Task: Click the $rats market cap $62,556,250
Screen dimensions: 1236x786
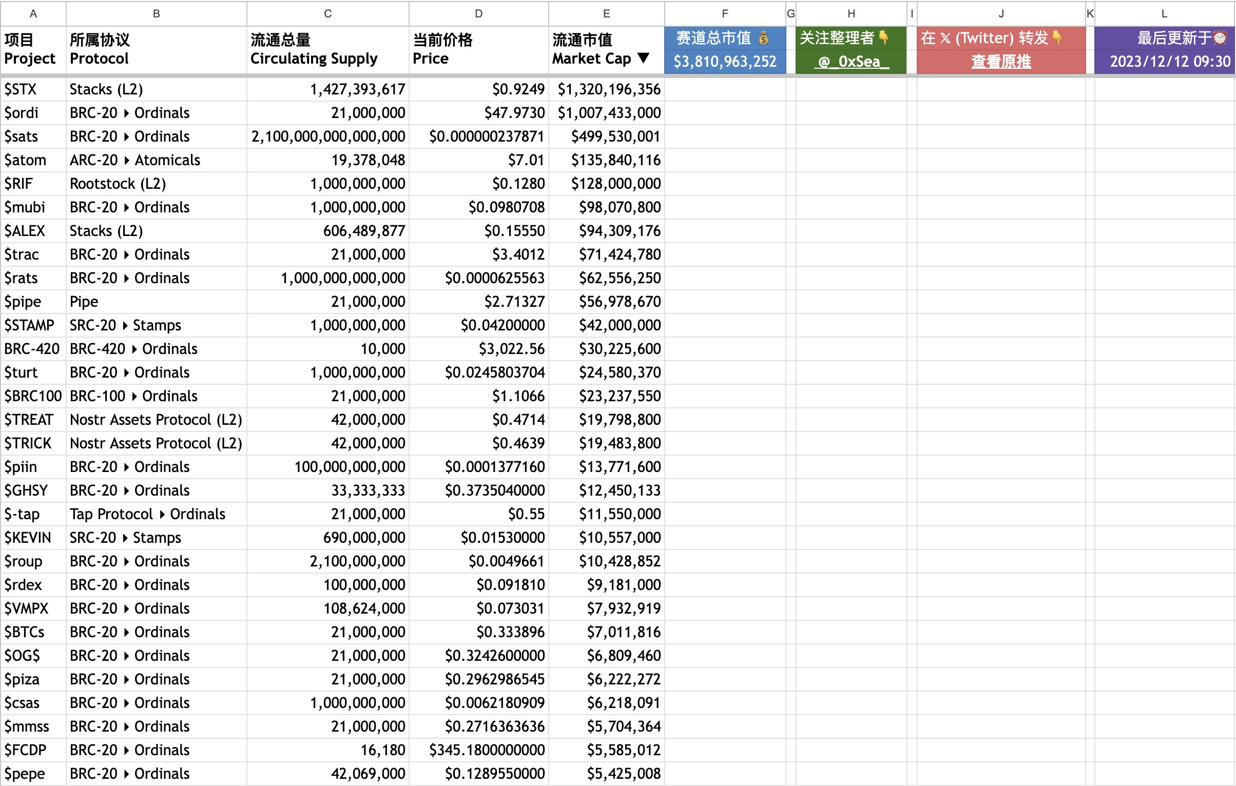Action: point(607,278)
